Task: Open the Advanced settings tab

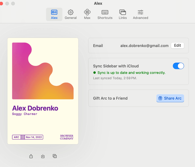Action: click(140, 14)
